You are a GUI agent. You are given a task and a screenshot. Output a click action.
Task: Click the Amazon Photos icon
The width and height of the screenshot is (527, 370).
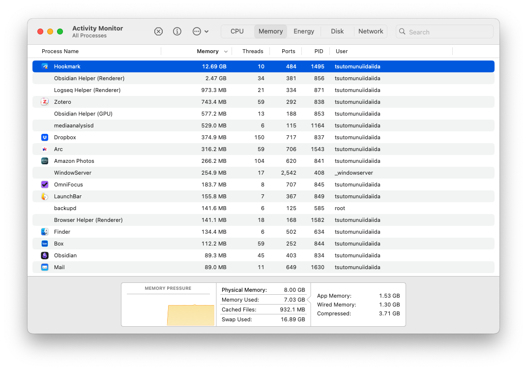click(45, 161)
